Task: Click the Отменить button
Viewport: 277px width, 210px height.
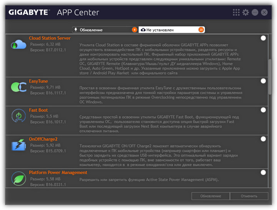Action: click(x=249, y=196)
